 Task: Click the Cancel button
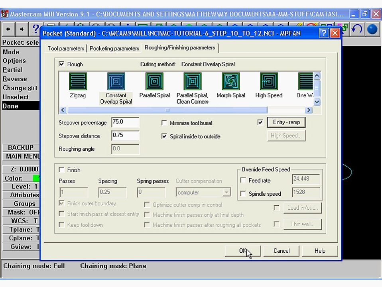coord(282,251)
